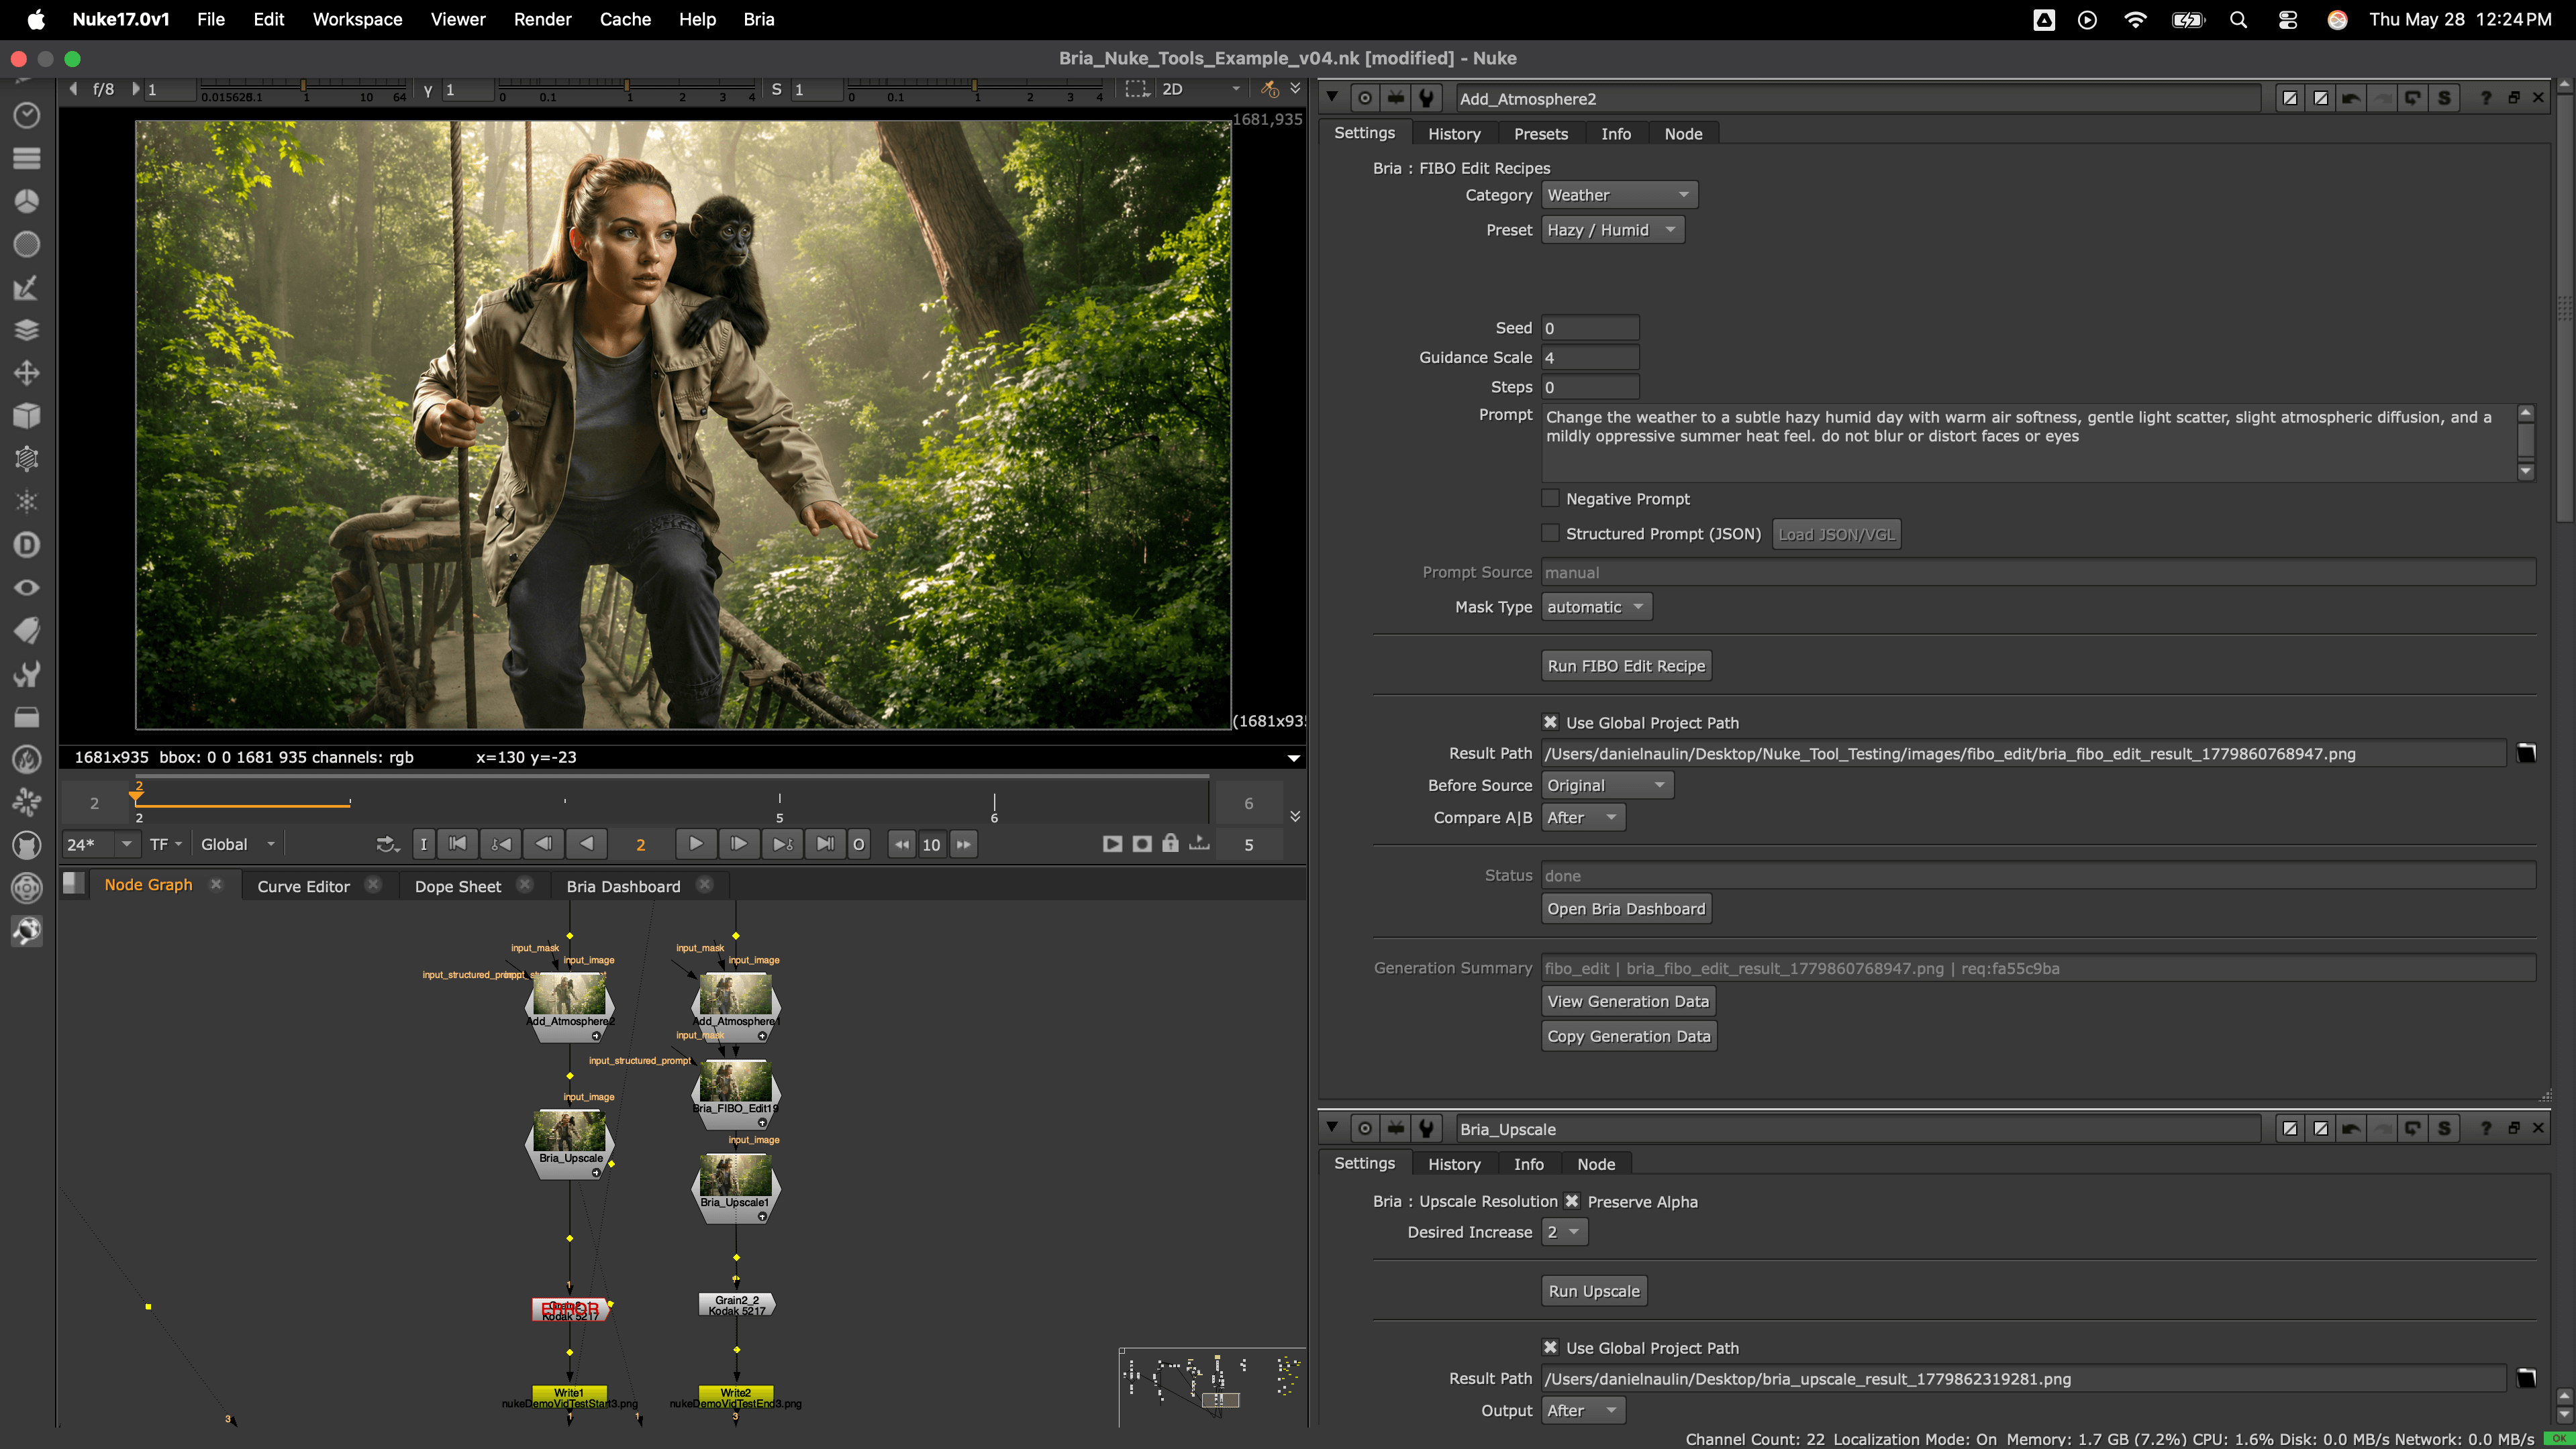Click the Guidance Scale input field
The height and width of the screenshot is (1449, 2576).
(x=1590, y=357)
